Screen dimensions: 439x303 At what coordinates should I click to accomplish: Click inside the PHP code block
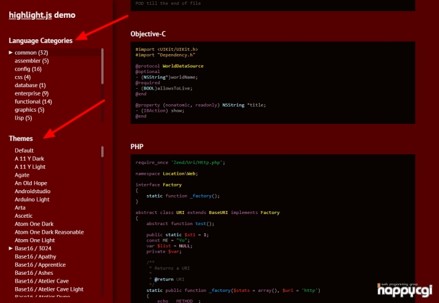click(x=273, y=229)
